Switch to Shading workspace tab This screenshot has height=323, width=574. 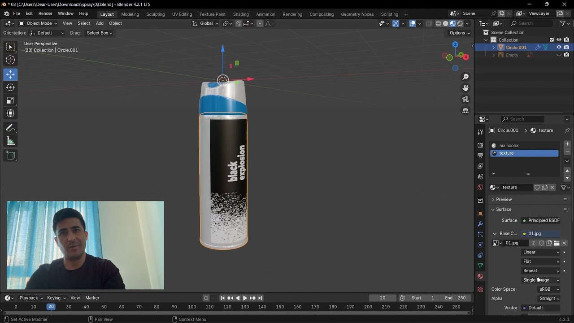pos(241,14)
